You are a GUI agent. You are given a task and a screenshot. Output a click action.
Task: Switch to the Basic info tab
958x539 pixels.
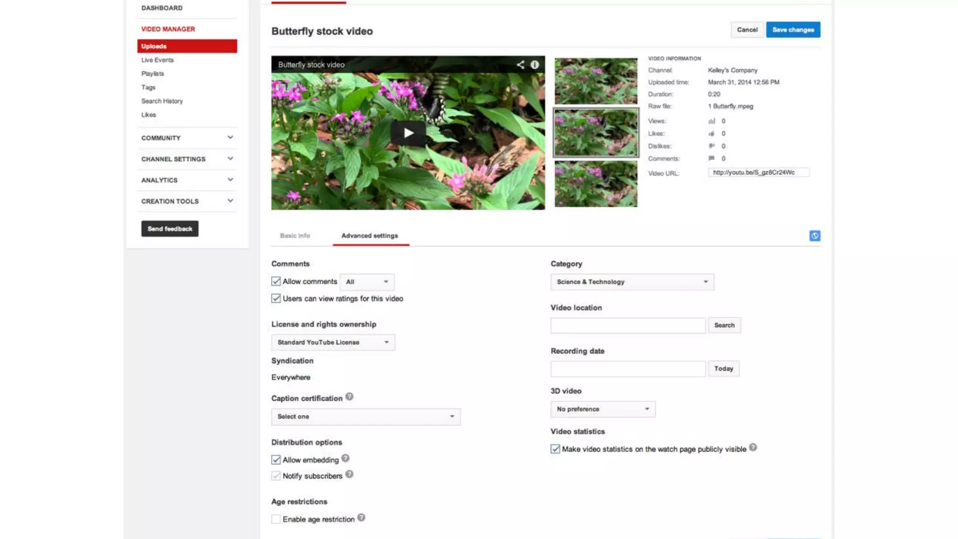click(x=295, y=236)
